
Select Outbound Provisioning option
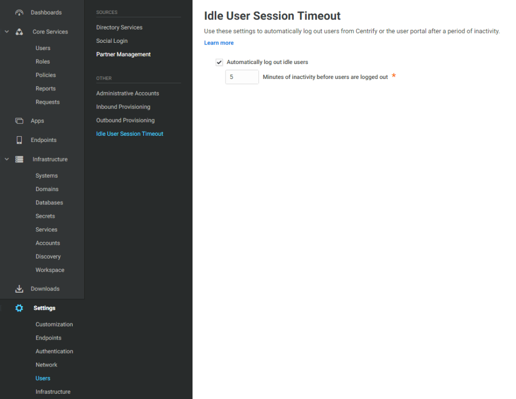click(125, 120)
